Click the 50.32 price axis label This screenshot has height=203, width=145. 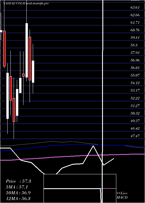pos(135,113)
